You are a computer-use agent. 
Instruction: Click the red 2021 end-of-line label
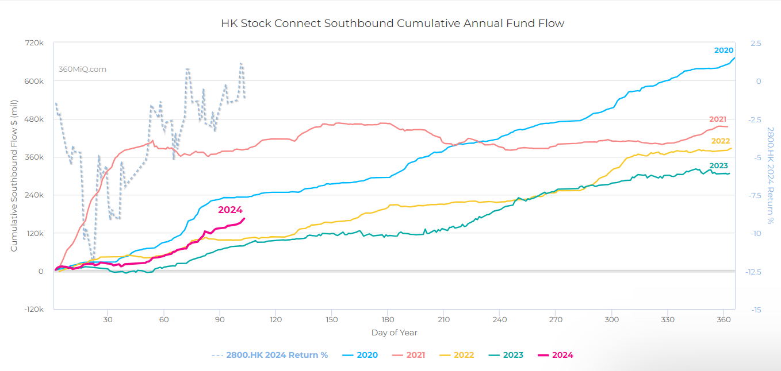(718, 119)
